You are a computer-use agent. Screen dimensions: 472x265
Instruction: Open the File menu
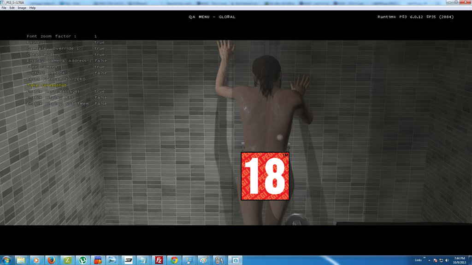[x=4, y=8]
